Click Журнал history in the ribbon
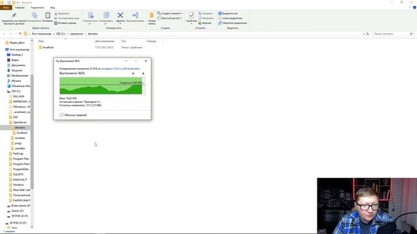This screenshot has height=234, width=417. pos(205,23)
